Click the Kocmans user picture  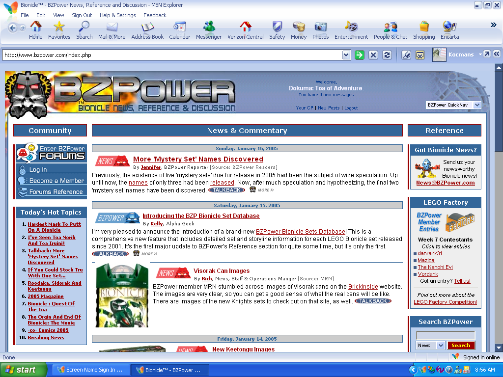(x=439, y=54)
